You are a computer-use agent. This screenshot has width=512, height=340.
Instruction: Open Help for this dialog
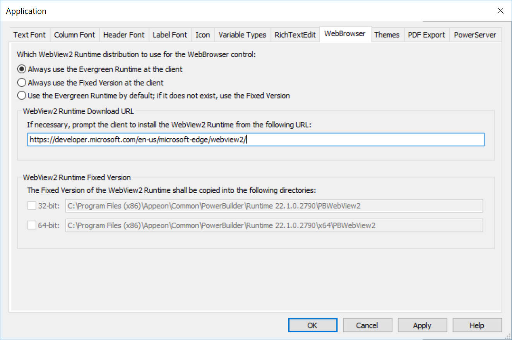click(477, 325)
